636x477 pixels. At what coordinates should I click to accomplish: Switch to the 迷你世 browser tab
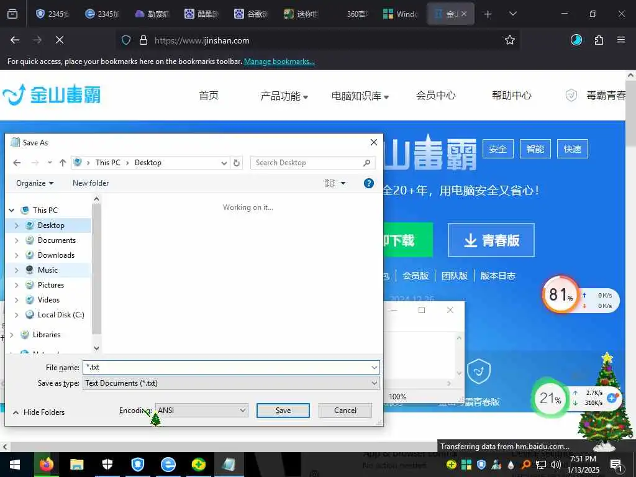301,14
